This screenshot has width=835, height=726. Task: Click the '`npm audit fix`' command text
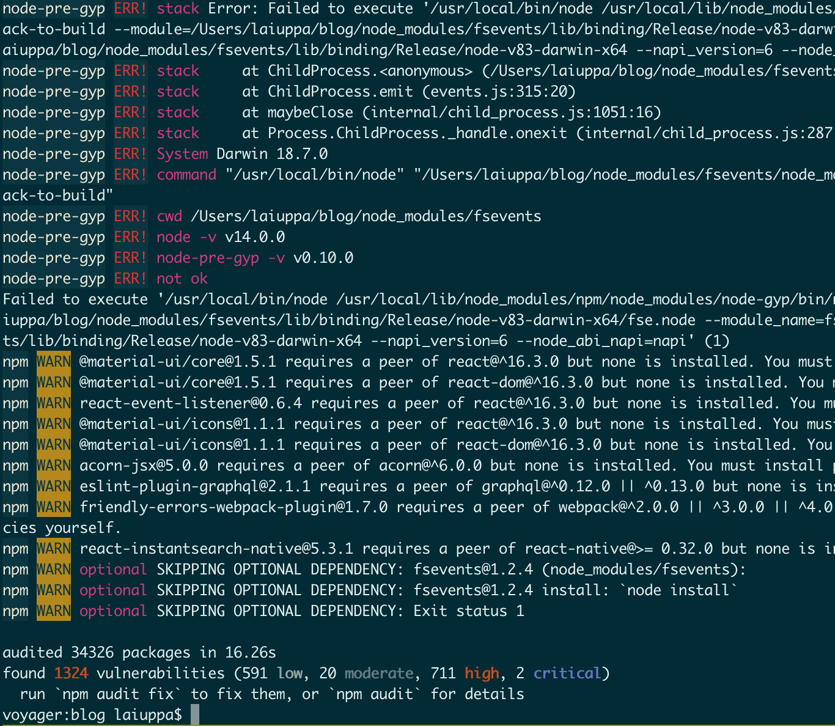point(118,694)
